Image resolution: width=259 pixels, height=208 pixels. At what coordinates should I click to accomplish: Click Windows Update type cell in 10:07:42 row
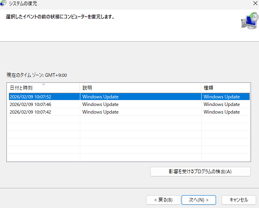pyautogui.click(x=222, y=112)
